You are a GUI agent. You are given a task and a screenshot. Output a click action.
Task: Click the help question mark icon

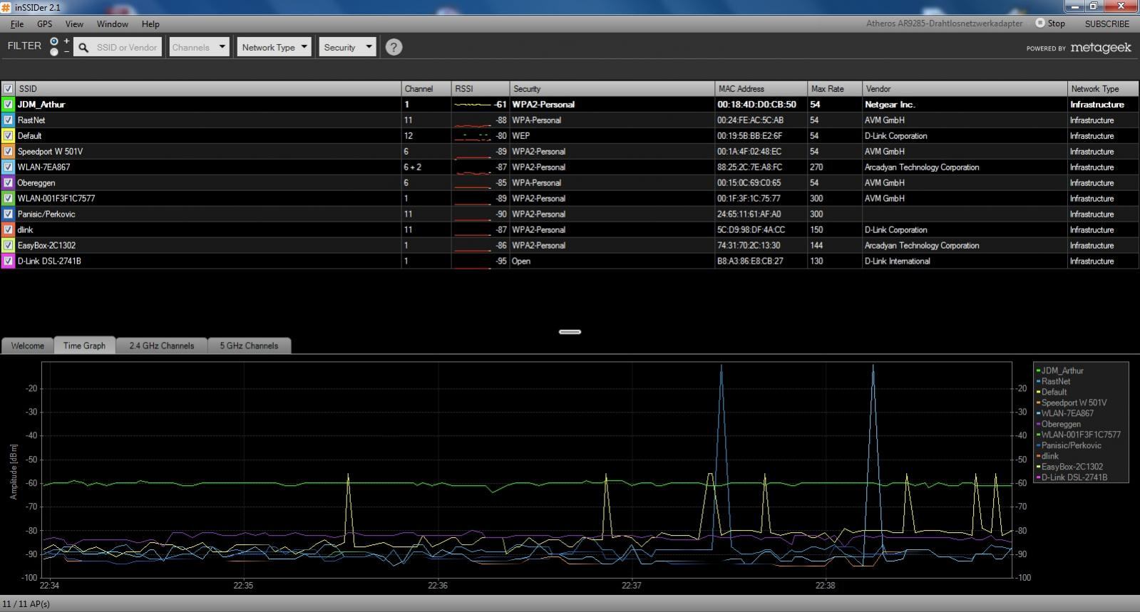[x=394, y=47]
